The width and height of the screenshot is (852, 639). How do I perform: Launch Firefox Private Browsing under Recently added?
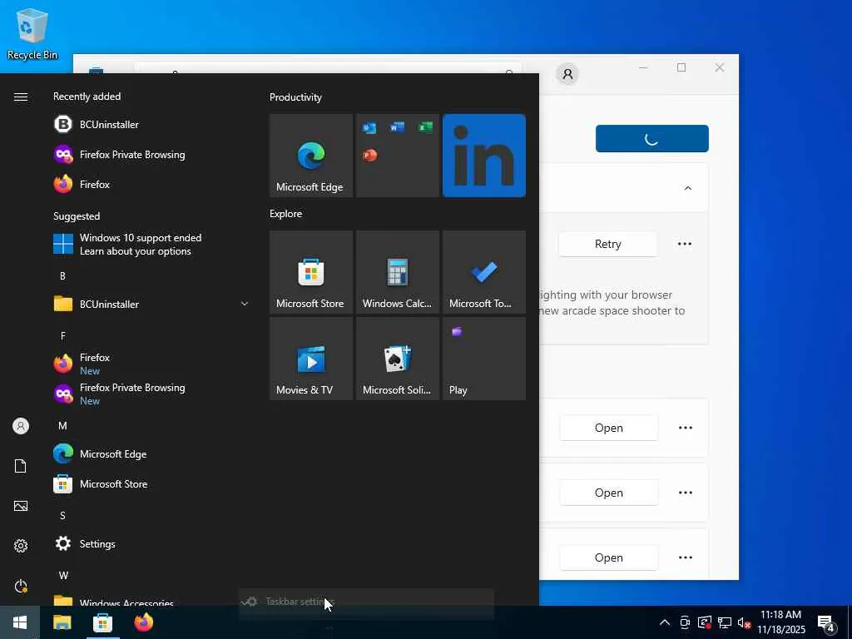(x=152, y=154)
